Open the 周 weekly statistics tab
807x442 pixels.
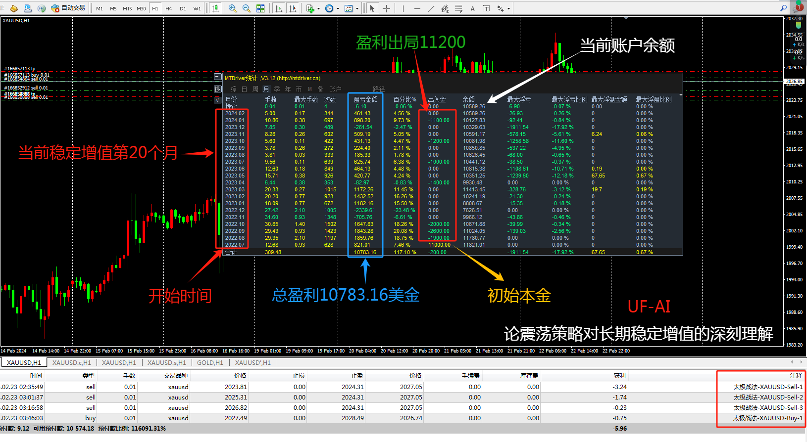pyautogui.click(x=255, y=89)
